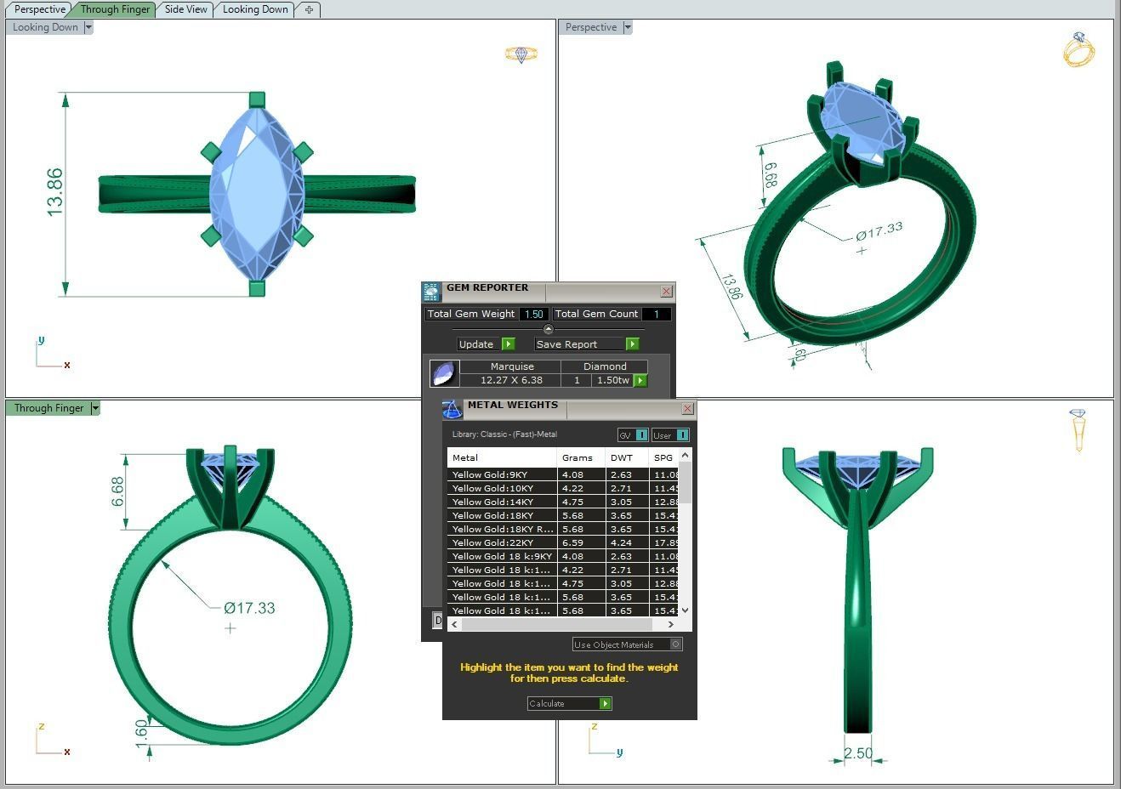Close the Metal Weights panel
The image size is (1121, 789).
[687, 409]
